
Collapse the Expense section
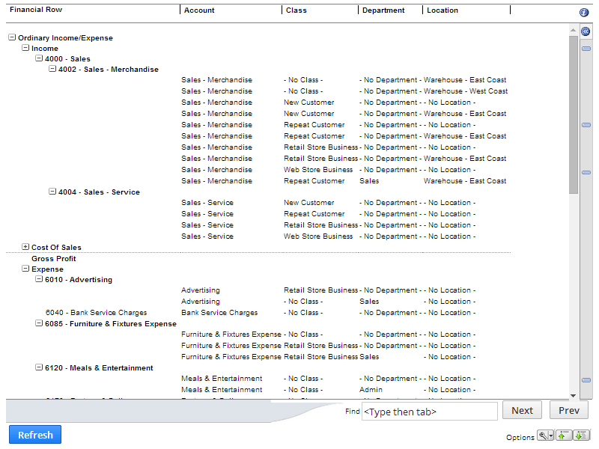tap(25, 269)
